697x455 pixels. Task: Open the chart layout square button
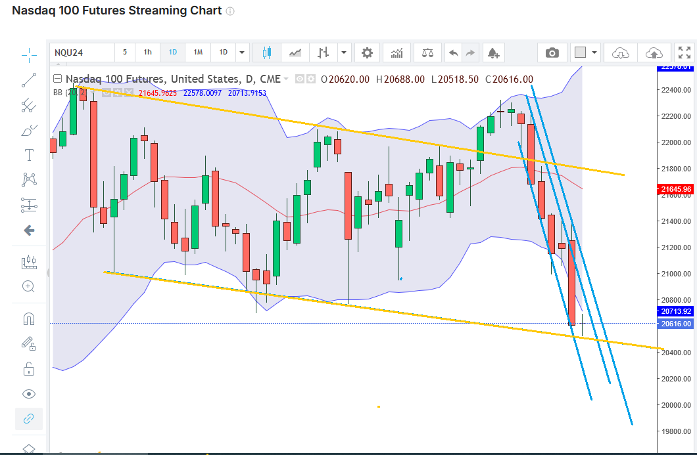580,53
